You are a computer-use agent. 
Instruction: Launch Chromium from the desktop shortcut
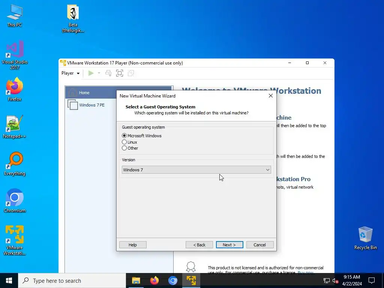point(15,201)
